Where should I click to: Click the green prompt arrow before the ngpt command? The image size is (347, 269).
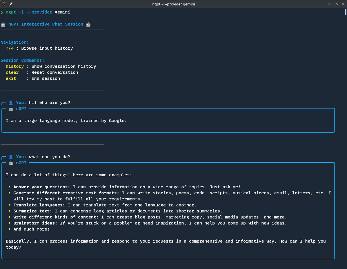[2, 12]
